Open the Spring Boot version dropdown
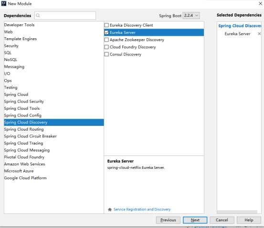The width and height of the screenshot is (264, 228). pos(191,15)
